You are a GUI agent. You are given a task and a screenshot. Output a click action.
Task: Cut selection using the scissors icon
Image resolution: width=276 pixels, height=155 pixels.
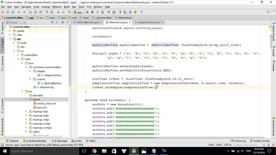[31, 12]
